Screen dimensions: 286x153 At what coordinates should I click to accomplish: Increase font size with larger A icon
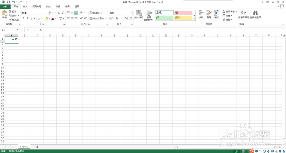tap(59, 13)
